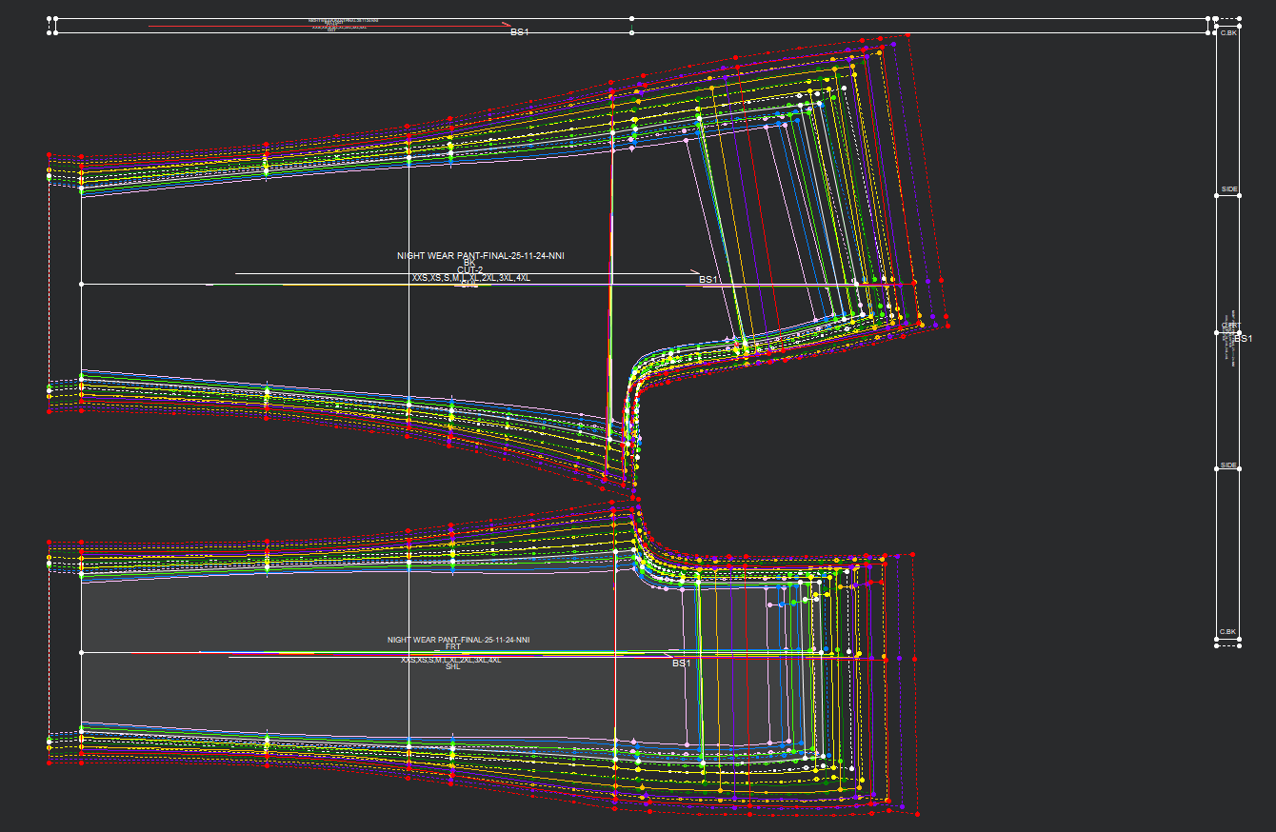
Task: Click the BS1 label on the vertical waistband strip
Action: tap(1244, 339)
